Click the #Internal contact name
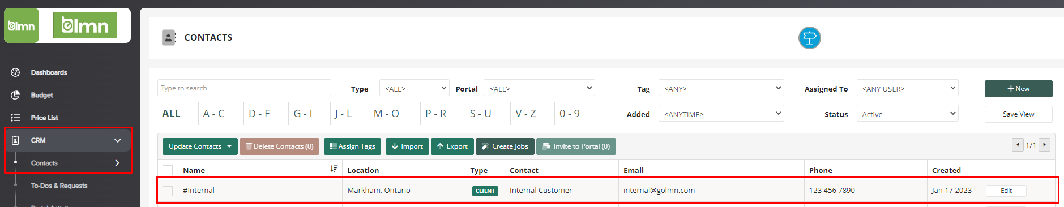This screenshot has width=1064, height=207. click(x=199, y=190)
